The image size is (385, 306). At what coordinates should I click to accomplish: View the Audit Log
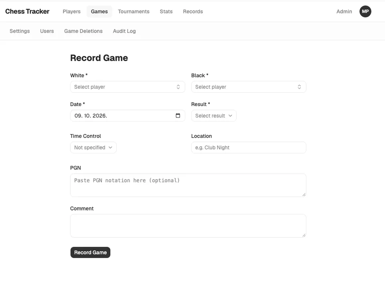coord(124,31)
